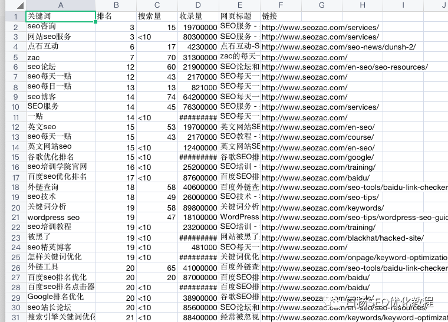Select row 15 header

tap(15, 157)
